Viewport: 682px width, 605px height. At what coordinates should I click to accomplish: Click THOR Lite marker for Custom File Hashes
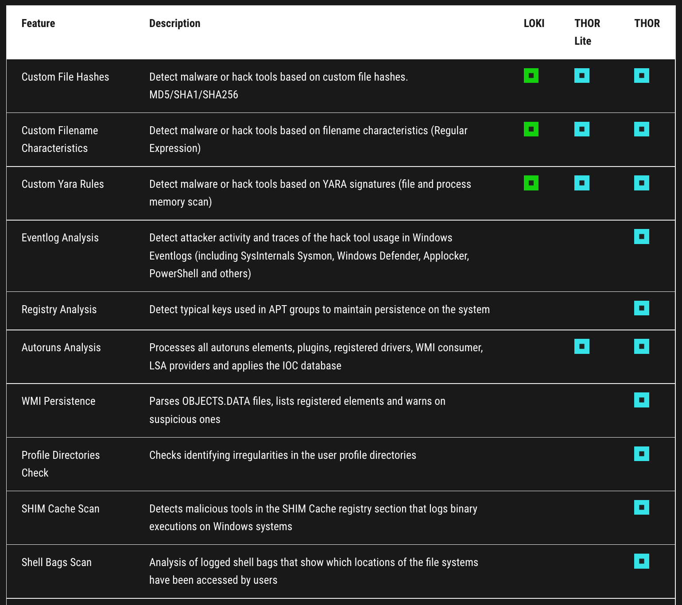click(x=581, y=76)
